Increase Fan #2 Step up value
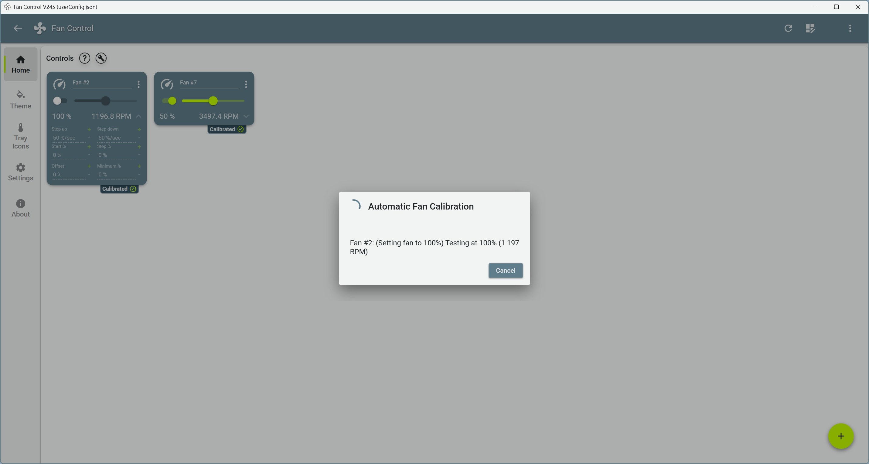 tap(89, 130)
